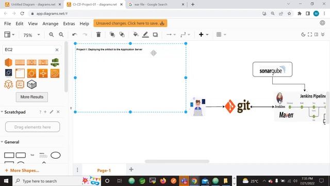Click the Zoom In magnifier icon
330x186 pixels.
tap(51, 35)
